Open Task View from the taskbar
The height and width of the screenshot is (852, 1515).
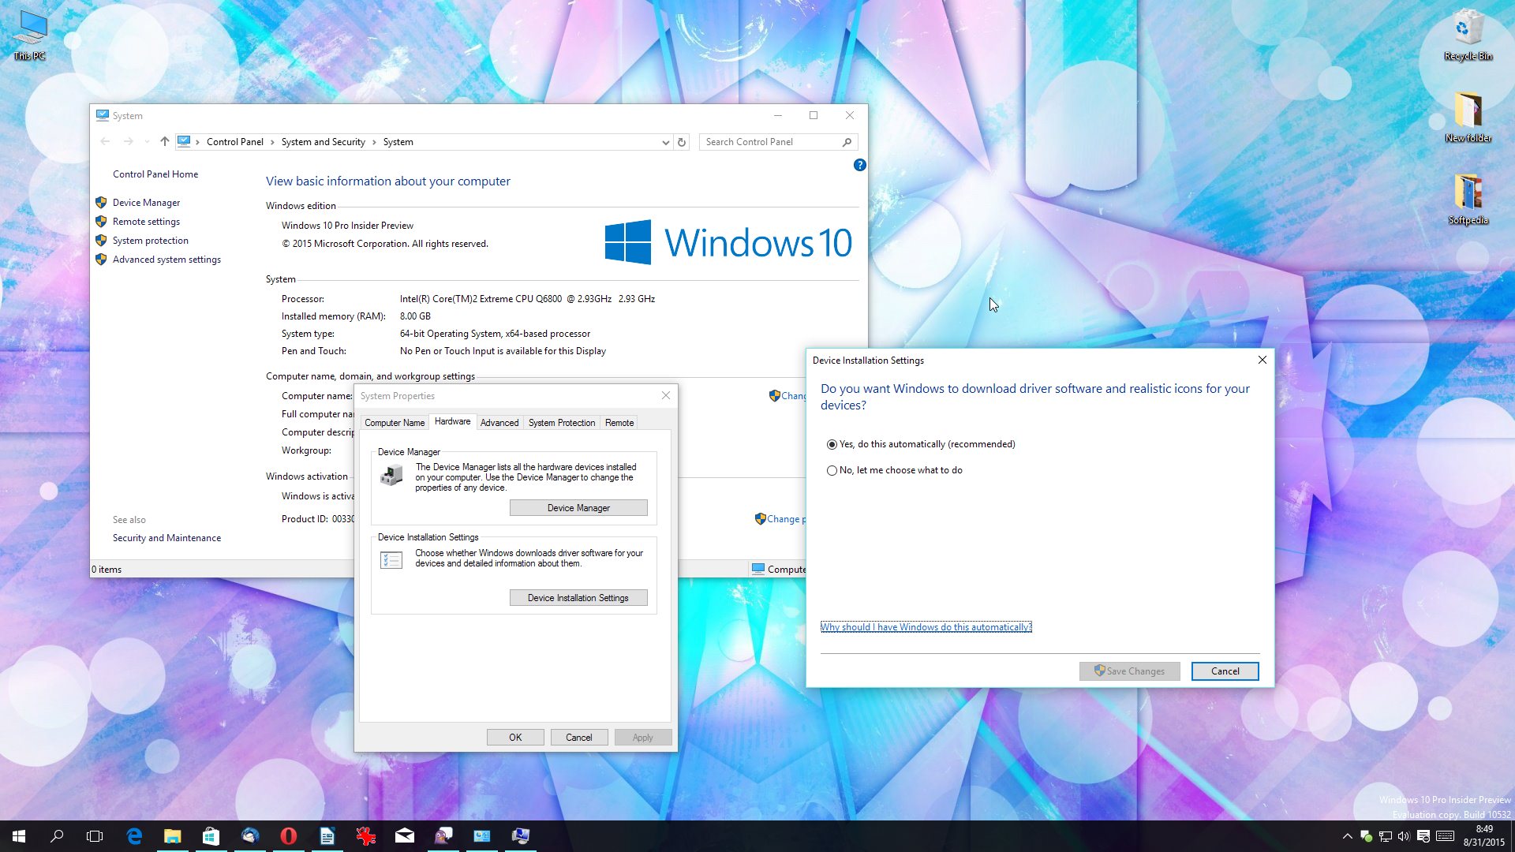coord(95,836)
